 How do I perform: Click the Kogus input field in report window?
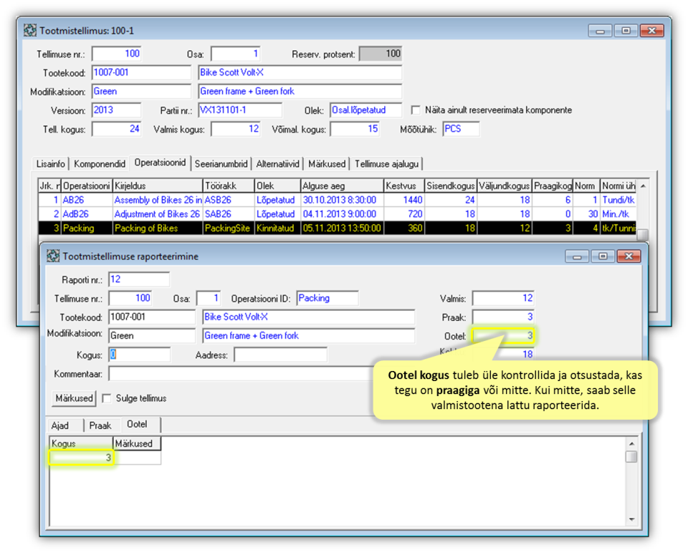click(139, 355)
